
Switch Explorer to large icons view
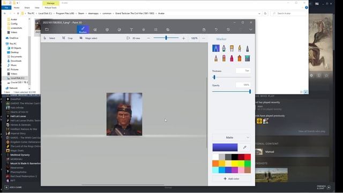(x=306, y=92)
